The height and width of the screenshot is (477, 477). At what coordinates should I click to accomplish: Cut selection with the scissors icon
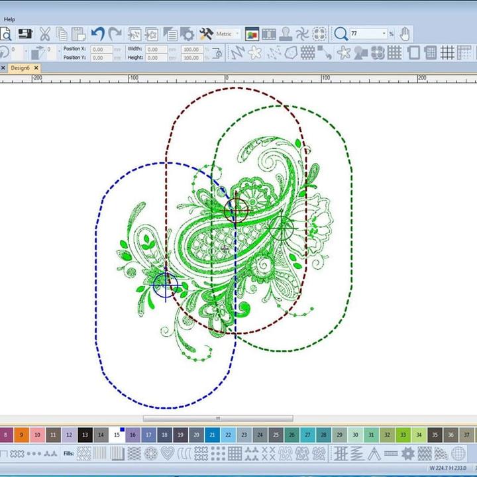click(45, 34)
